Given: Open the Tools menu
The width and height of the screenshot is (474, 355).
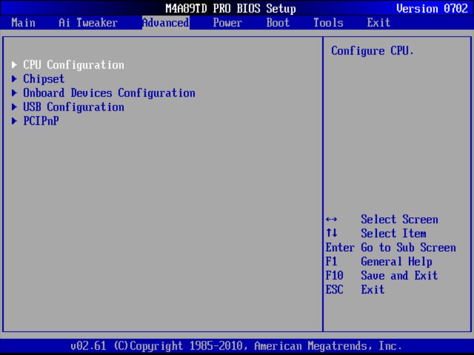Looking at the screenshot, I should click(328, 22).
